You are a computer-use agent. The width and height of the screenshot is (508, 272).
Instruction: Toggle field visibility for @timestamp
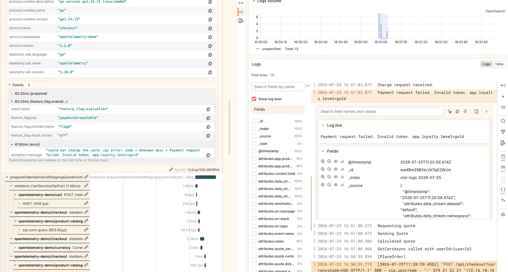point(336,162)
